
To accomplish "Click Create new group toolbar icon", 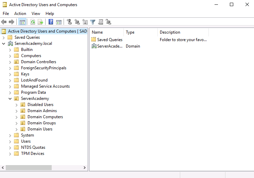I will [x=77, y=22].
